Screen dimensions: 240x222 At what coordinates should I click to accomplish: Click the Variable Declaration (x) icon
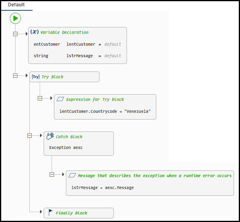coord(35,32)
